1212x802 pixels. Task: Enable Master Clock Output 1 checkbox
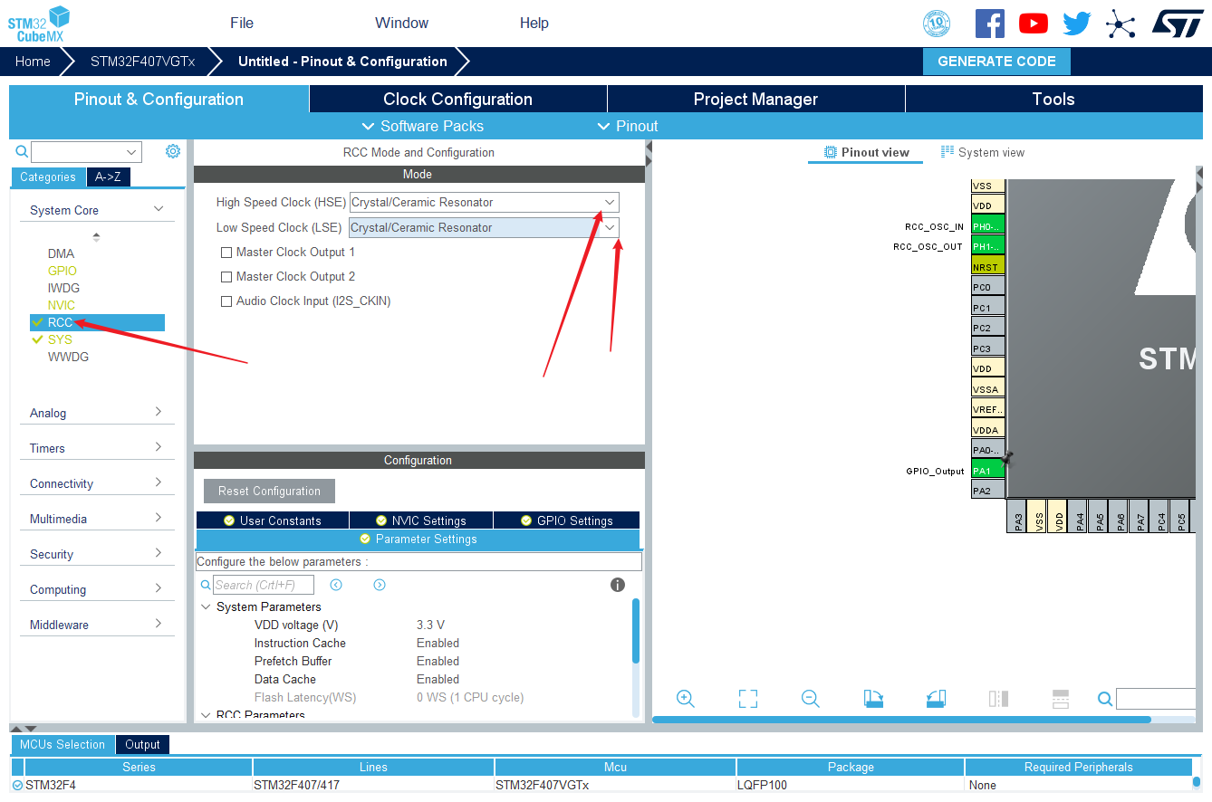[x=226, y=253]
